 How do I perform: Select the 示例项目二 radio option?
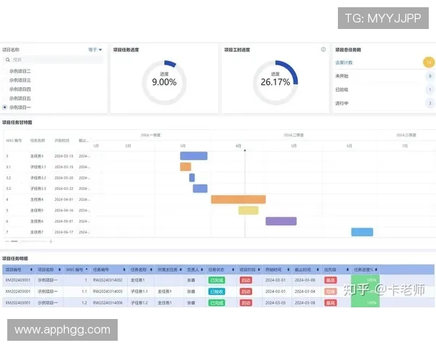[6, 71]
